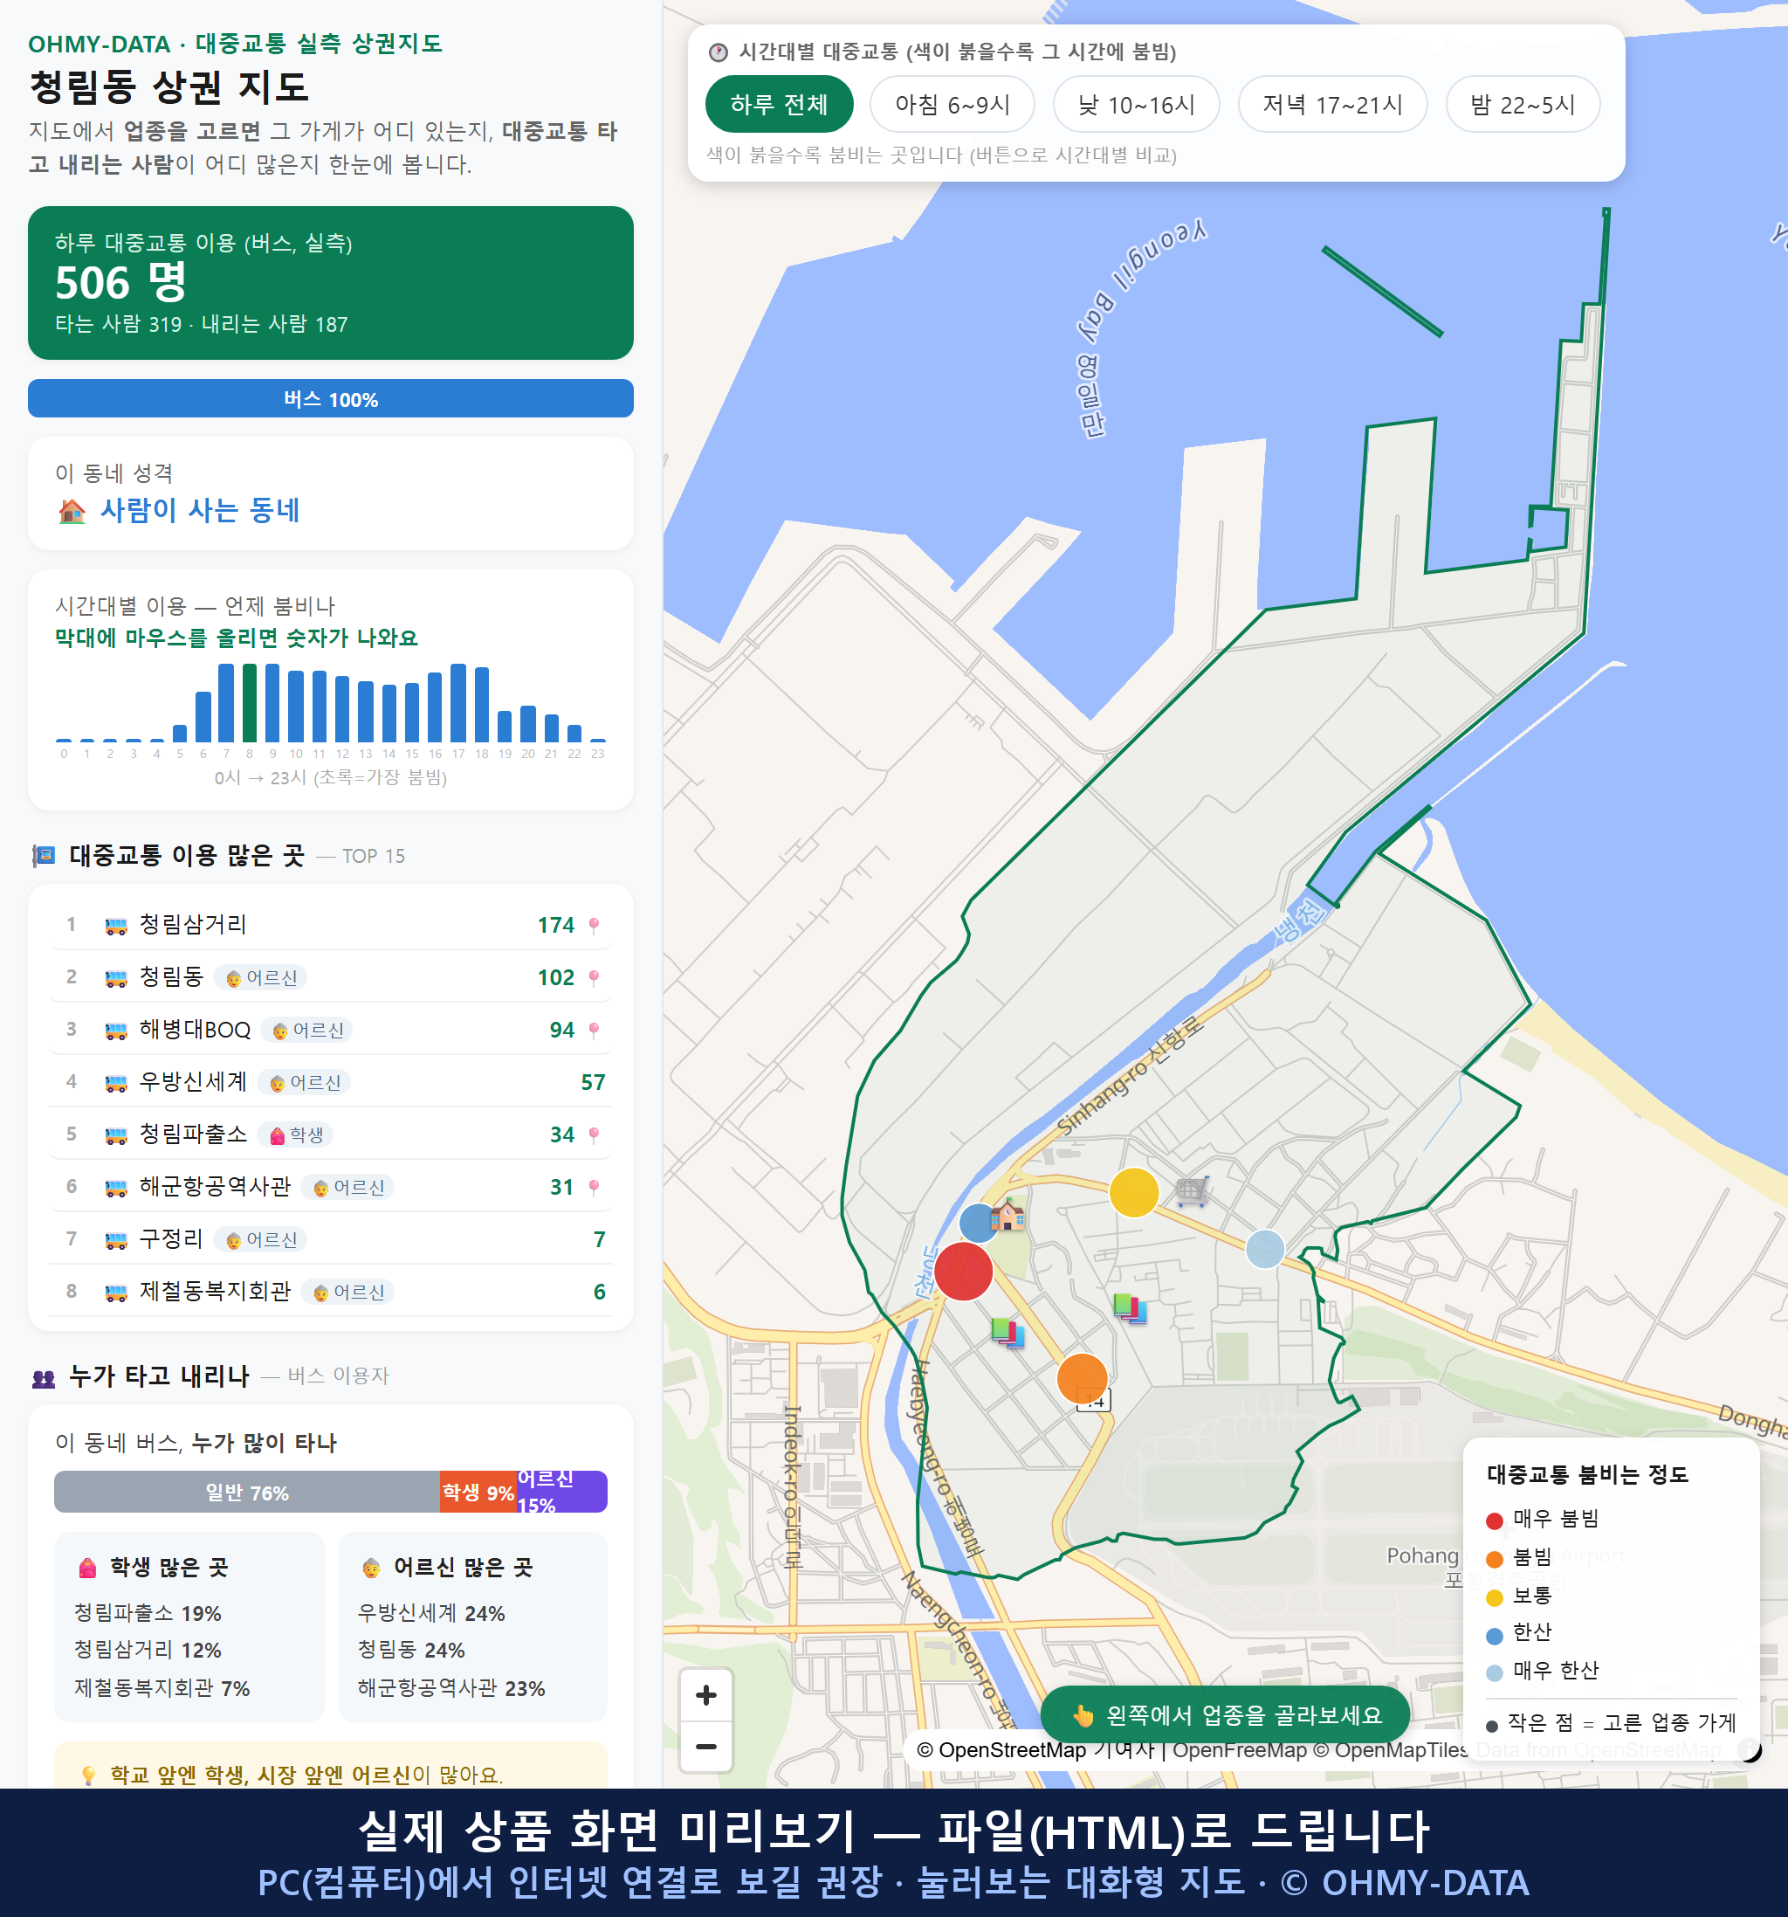1788x1917 pixels.
Task: Click the 174 count for 청림삼거리
Action: [x=555, y=926]
